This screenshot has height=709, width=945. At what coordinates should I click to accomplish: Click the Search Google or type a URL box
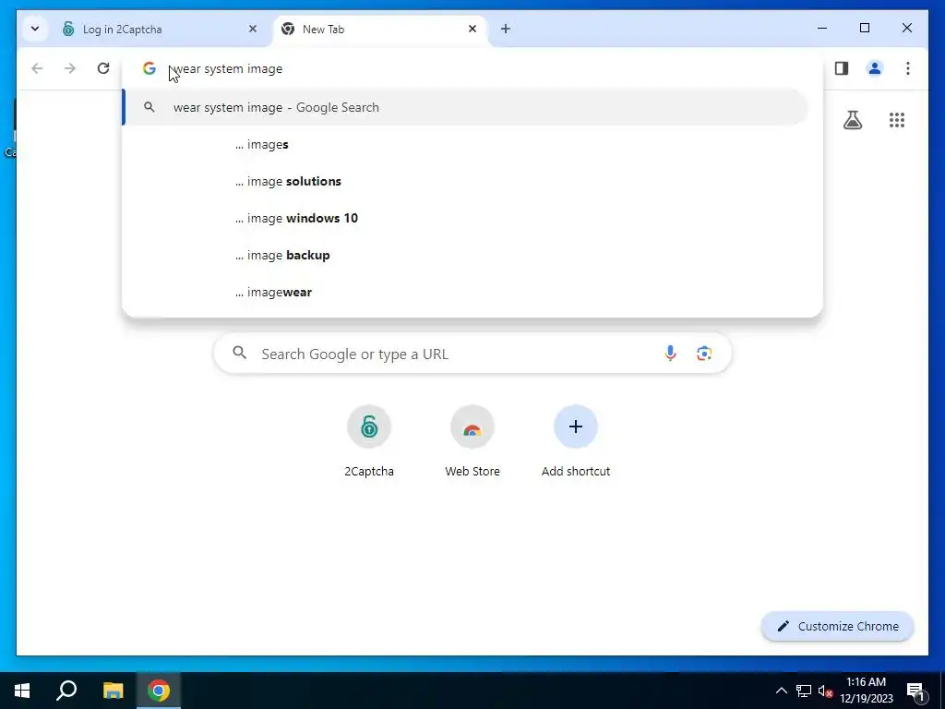472,354
